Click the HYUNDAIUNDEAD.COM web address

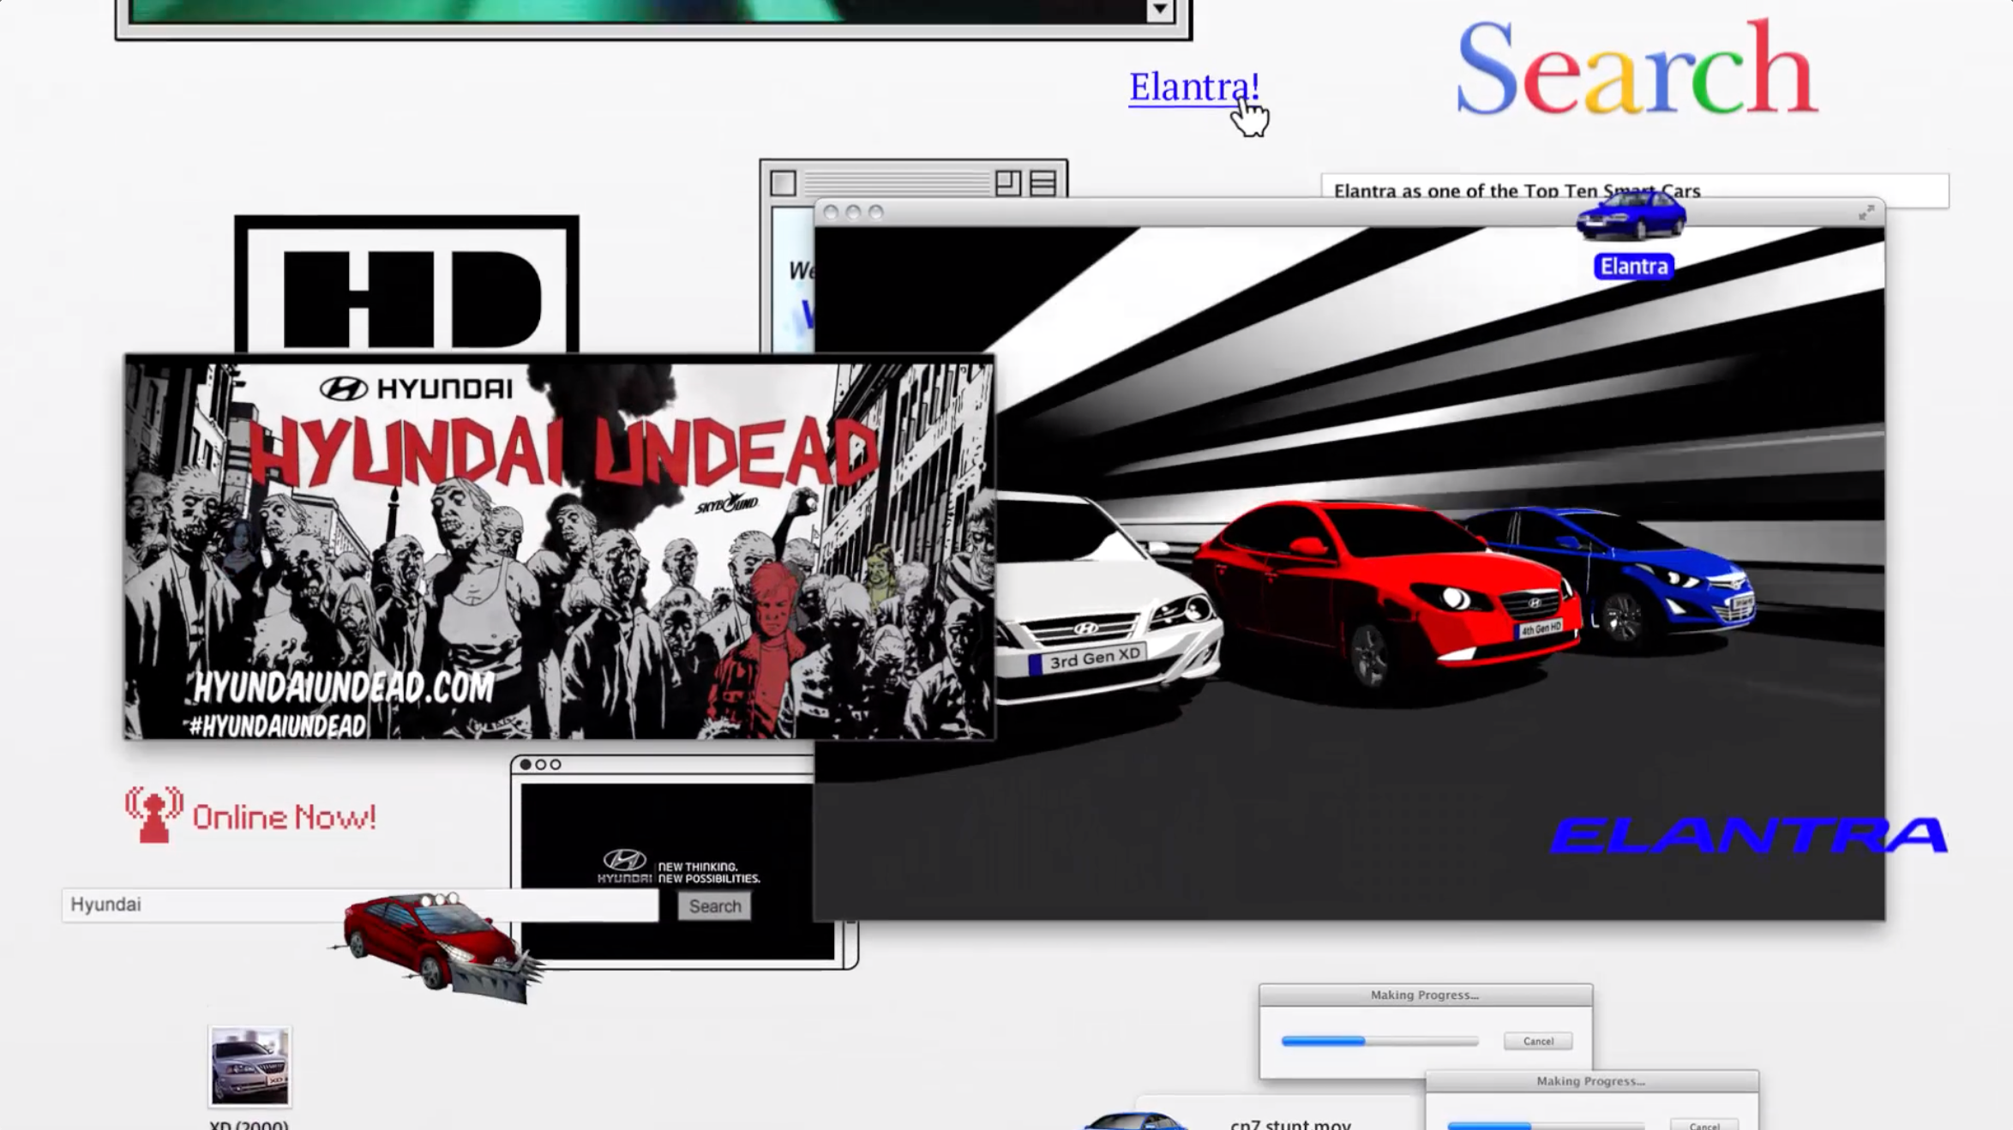pyautogui.click(x=343, y=687)
